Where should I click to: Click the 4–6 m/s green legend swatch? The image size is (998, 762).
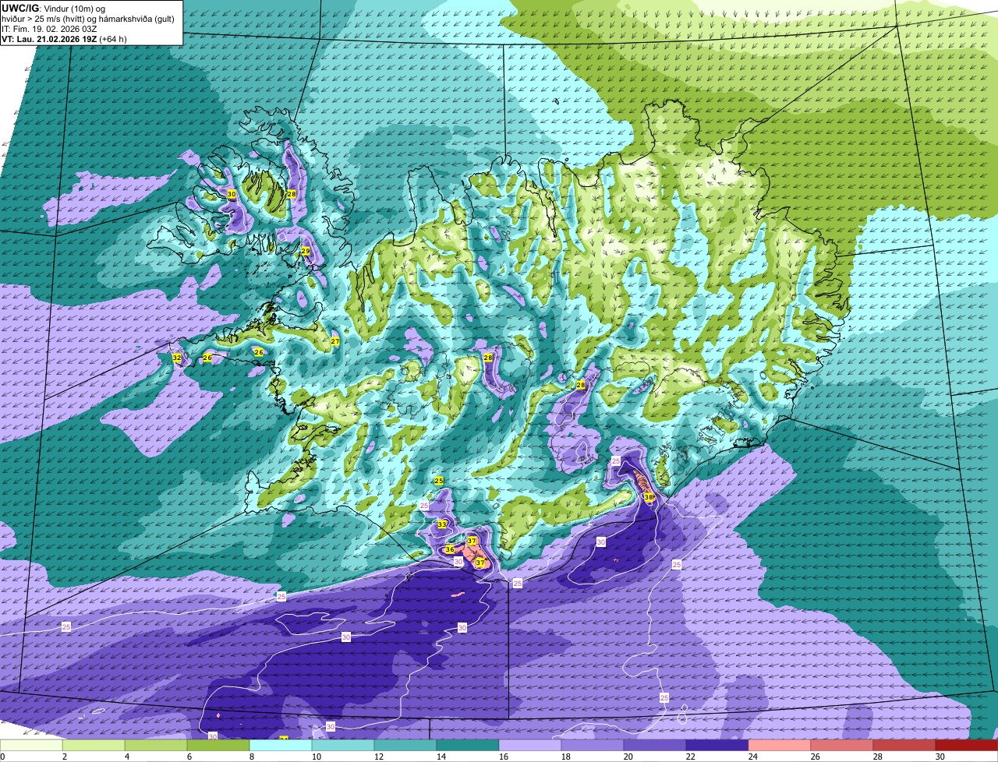156,746
